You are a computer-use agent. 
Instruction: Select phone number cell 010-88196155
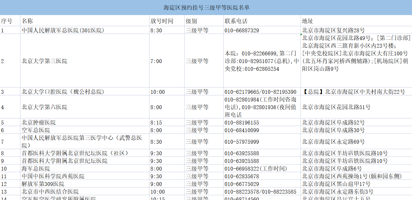[242, 123]
